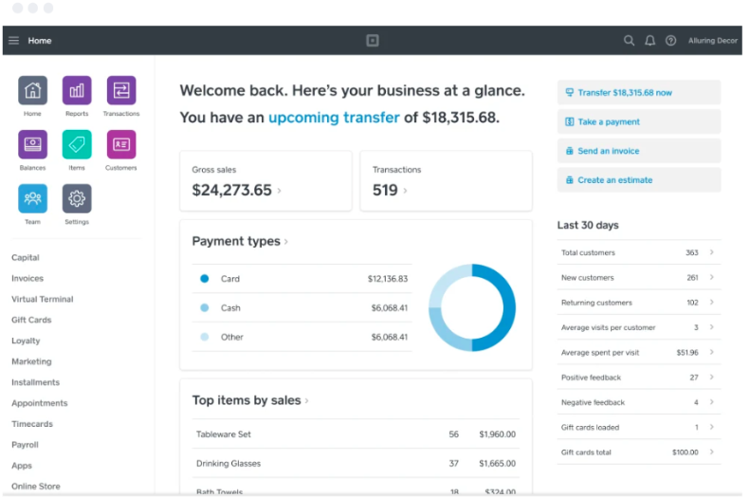Viewport: 750px width, 498px height.
Task: Expand the Payment types section
Action: coord(240,242)
